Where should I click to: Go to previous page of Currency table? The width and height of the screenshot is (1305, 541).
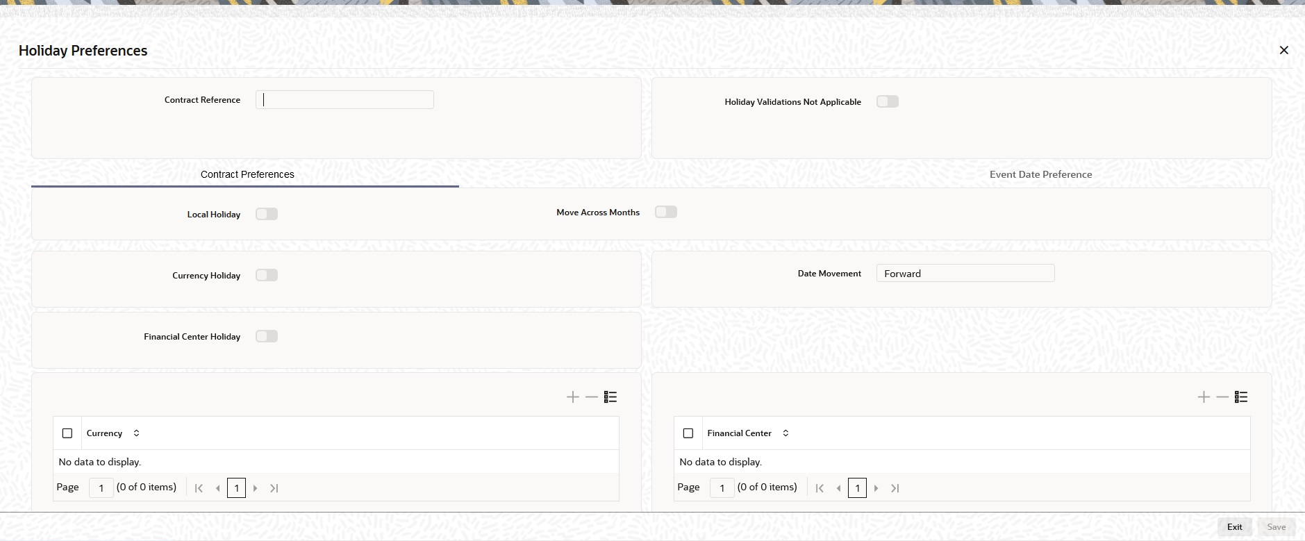click(x=218, y=488)
